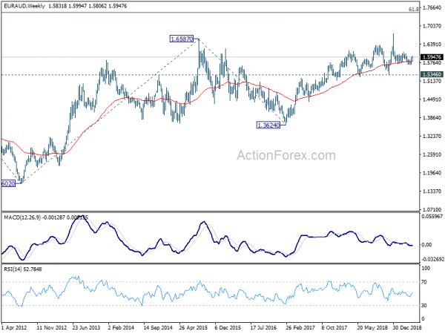Click the 1.36240 price label
The width and height of the screenshot is (445, 334).
click(x=268, y=125)
